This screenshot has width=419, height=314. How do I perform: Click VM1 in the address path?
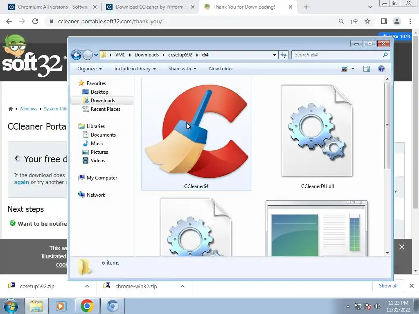coord(120,55)
